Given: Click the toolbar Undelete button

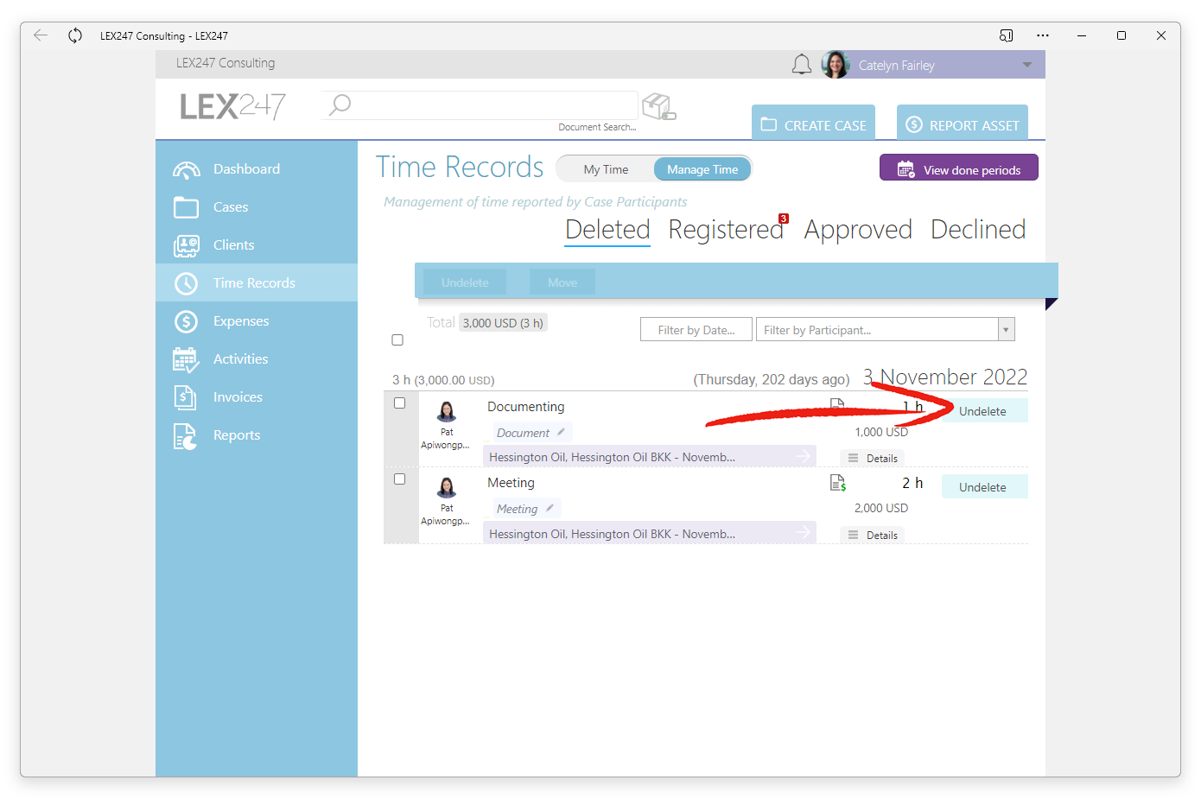Looking at the screenshot, I should point(465,282).
